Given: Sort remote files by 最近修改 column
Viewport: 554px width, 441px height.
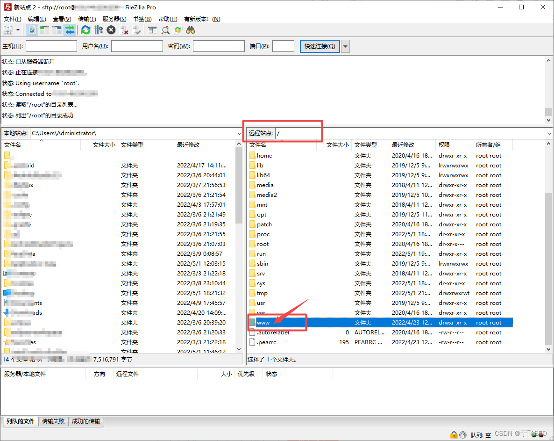Looking at the screenshot, I should [x=412, y=145].
